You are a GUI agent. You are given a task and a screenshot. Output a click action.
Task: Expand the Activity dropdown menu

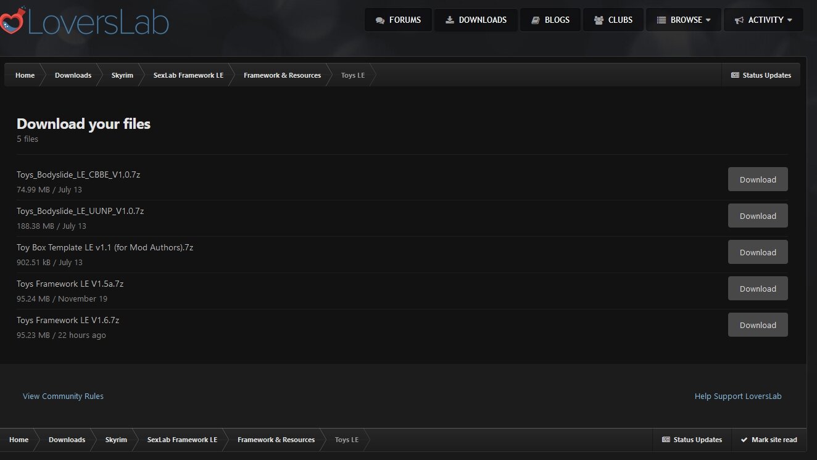point(763,20)
